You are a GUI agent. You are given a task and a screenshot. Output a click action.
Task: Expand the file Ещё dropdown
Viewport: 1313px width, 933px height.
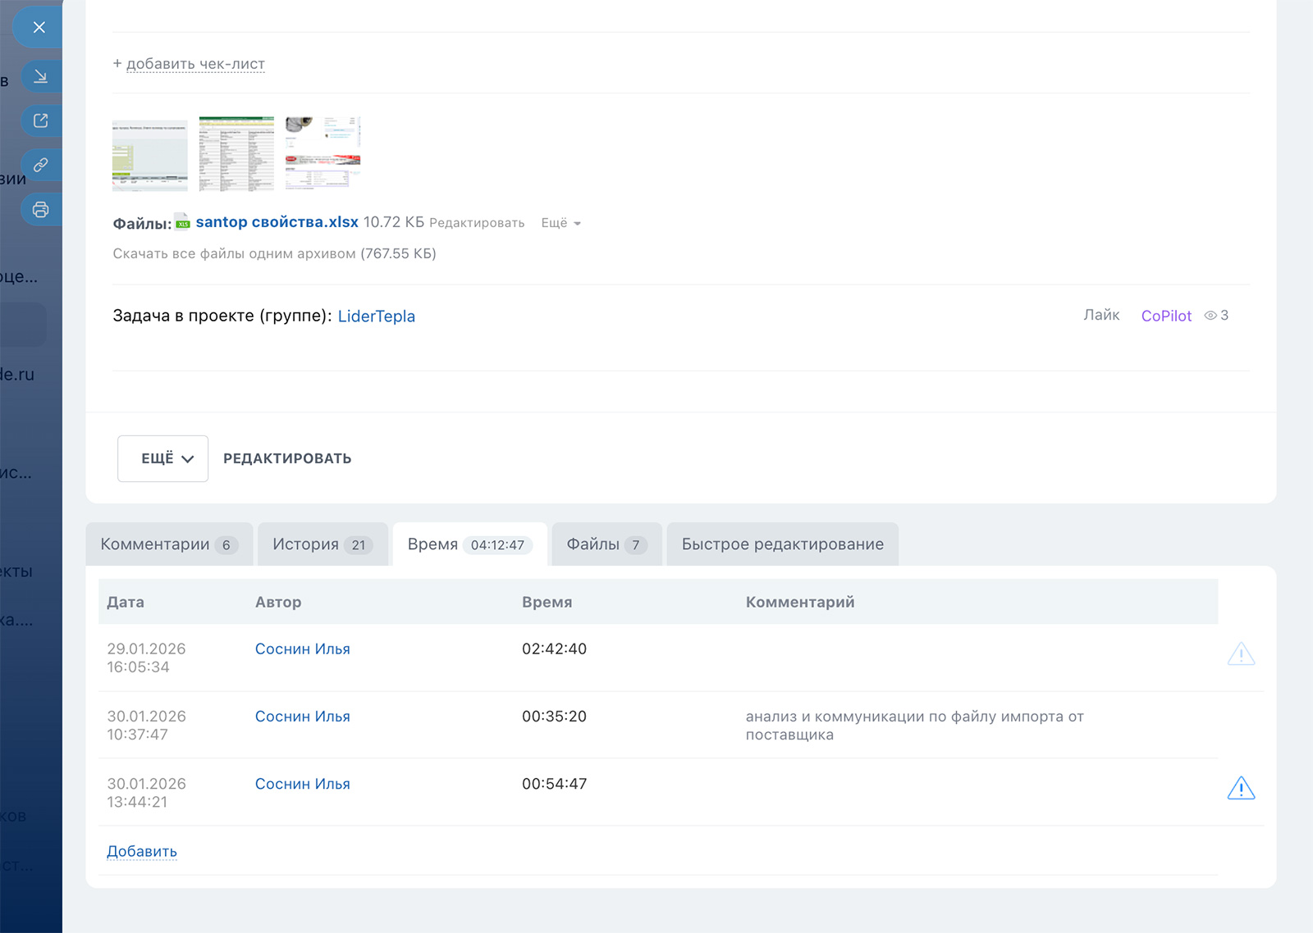tap(560, 223)
